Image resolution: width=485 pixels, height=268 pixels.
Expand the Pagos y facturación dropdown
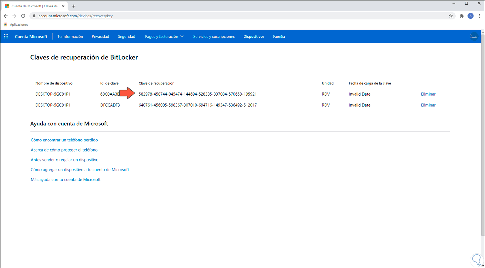coord(164,36)
